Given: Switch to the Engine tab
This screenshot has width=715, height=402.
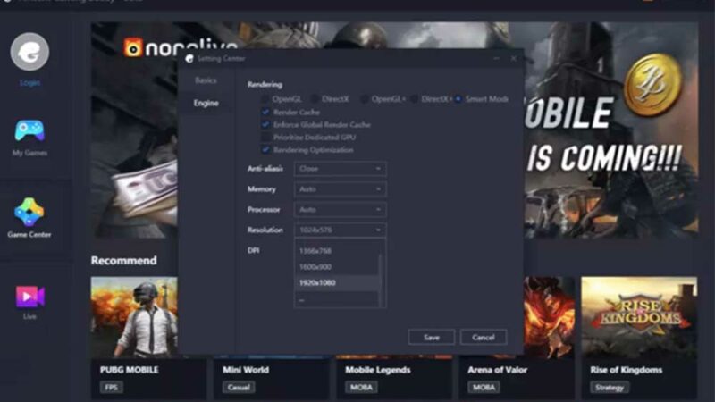Looking at the screenshot, I should click(206, 103).
